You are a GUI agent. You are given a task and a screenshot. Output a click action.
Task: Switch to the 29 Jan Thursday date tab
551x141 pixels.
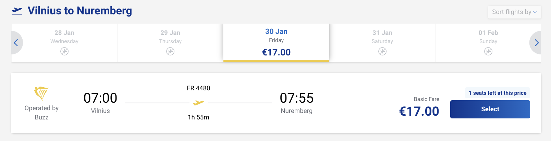[x=170, y=37]
